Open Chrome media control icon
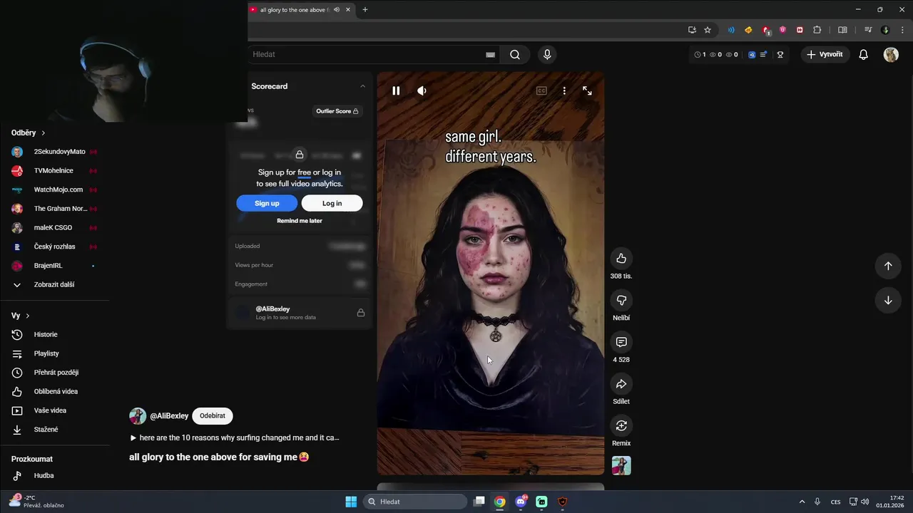Viewport: 913px width, 513px height. click(868, 30)
